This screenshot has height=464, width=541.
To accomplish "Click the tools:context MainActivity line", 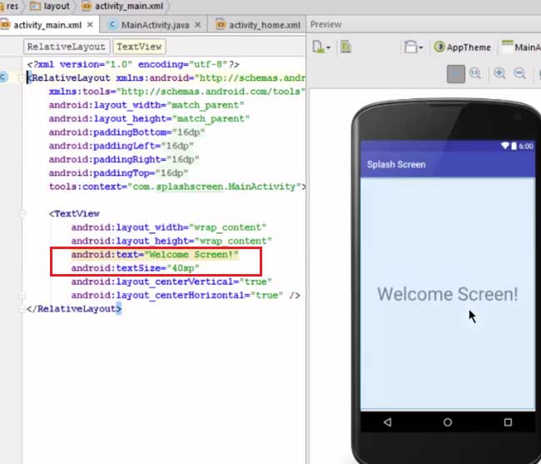I will point(177,187).
